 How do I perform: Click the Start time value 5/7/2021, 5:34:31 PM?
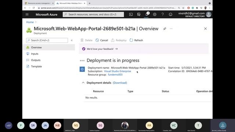pyautogui.click(x=194, y=68)
